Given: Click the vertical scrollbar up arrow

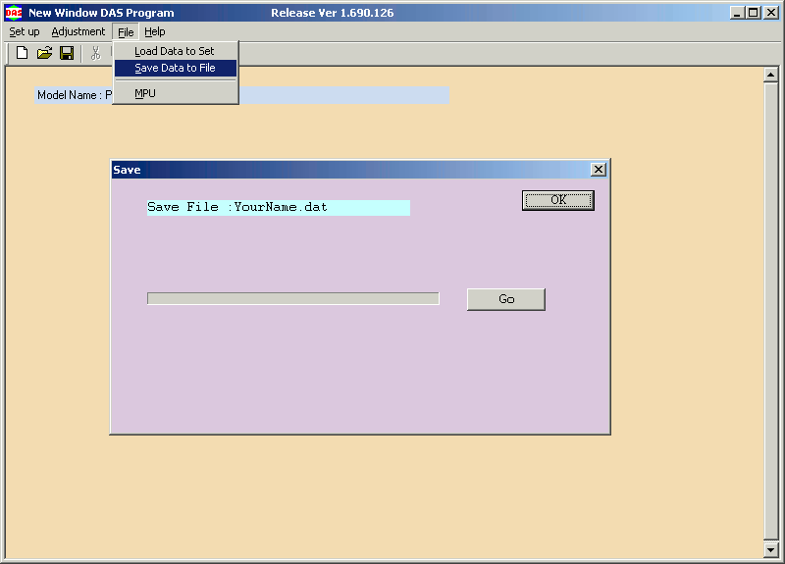Looking at the screenshot, I should [771, 76].
